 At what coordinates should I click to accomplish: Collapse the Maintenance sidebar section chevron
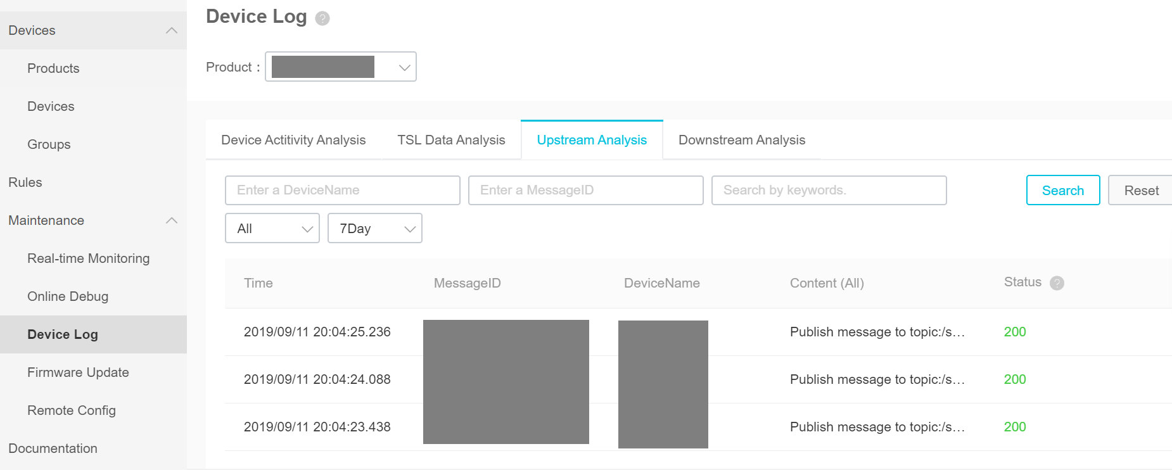(x=171, y=220)
